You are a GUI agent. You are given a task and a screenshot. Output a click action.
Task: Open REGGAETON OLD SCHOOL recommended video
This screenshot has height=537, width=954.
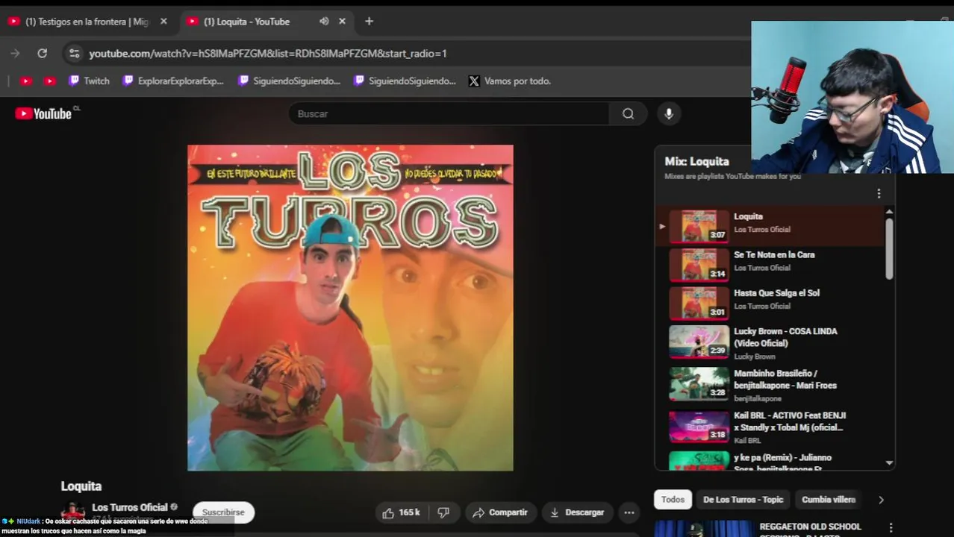(810, 527)
